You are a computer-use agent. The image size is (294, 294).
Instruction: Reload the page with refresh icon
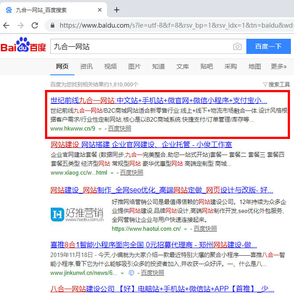(x=35, y=25)
